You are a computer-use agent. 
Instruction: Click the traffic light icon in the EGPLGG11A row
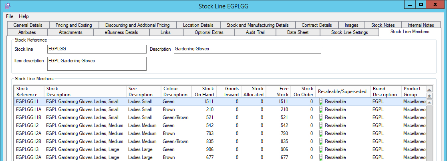tap(321, 109)
